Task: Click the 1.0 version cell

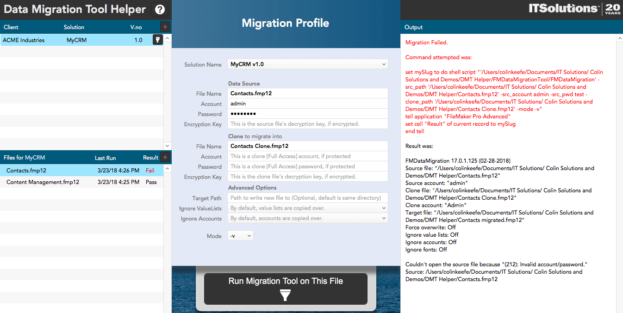Action: (x=138, y=40)
